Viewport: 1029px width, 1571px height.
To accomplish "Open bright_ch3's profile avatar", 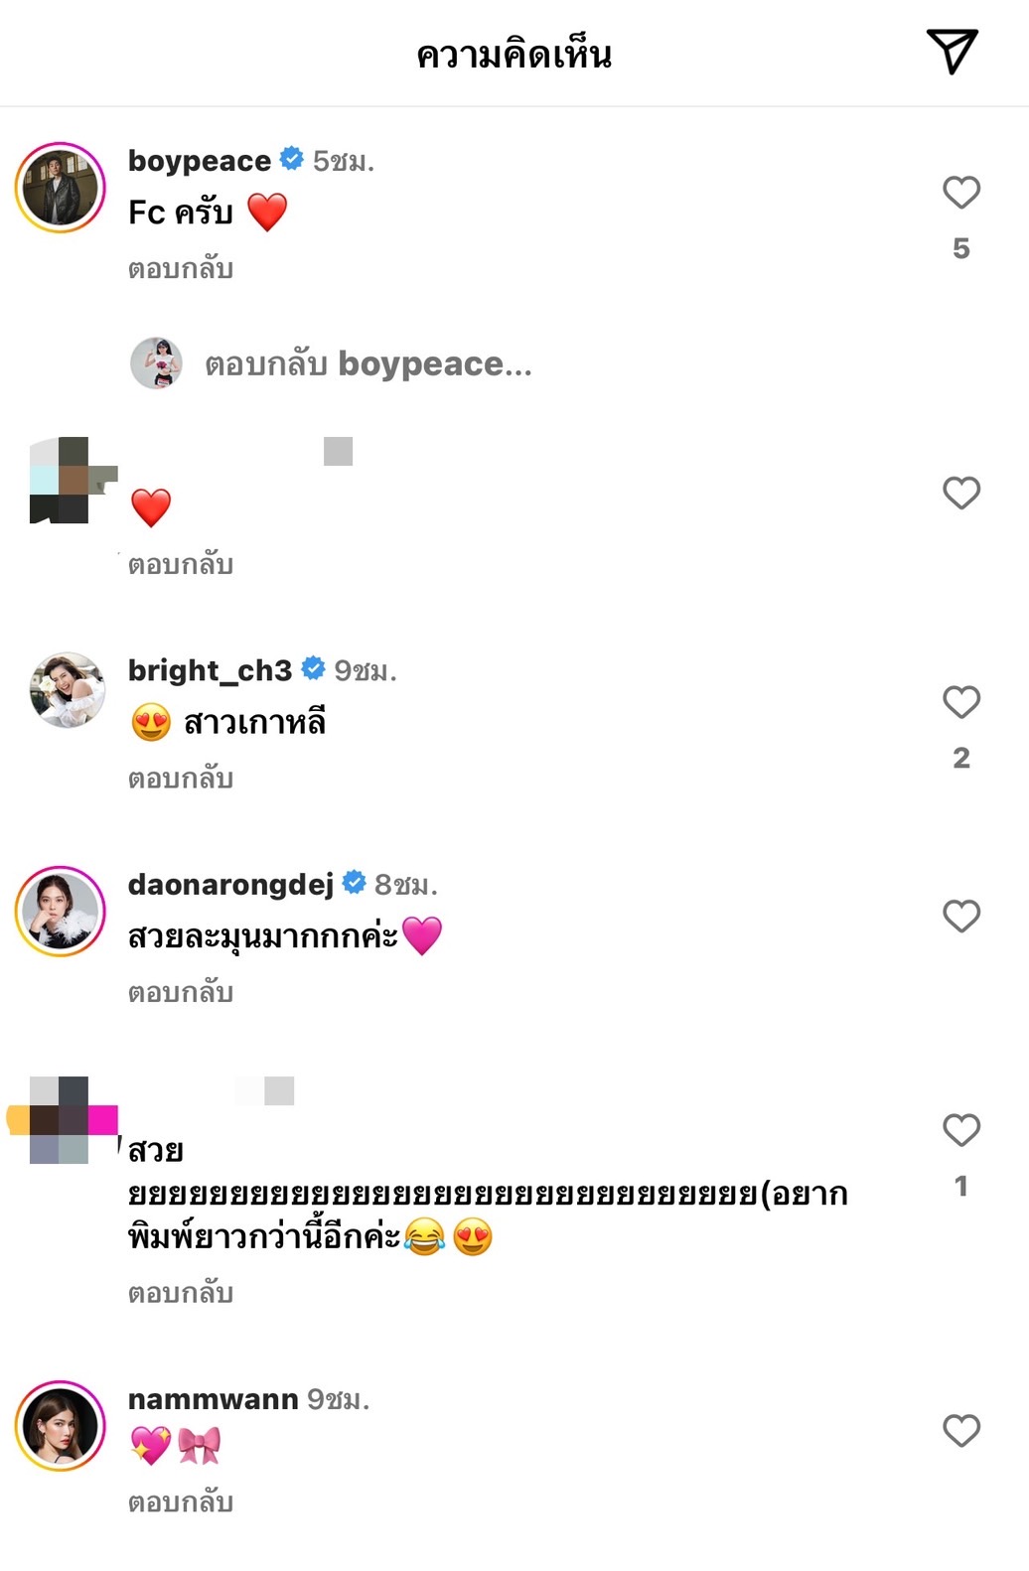I will click(67, 690).
